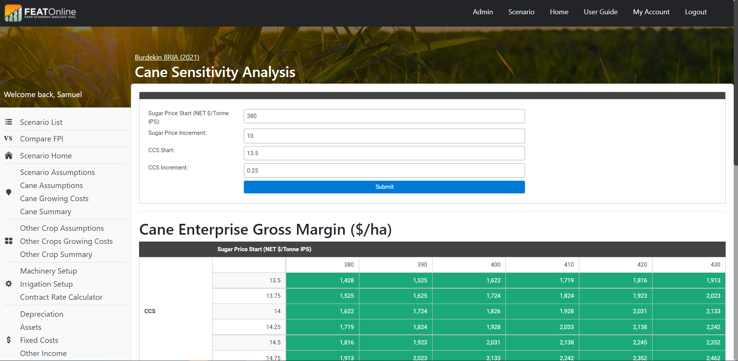Image resolution: width=738 pixels, height=361 pixels.
Task: Open the User Guide page
Action: click(x=600, y=12)
